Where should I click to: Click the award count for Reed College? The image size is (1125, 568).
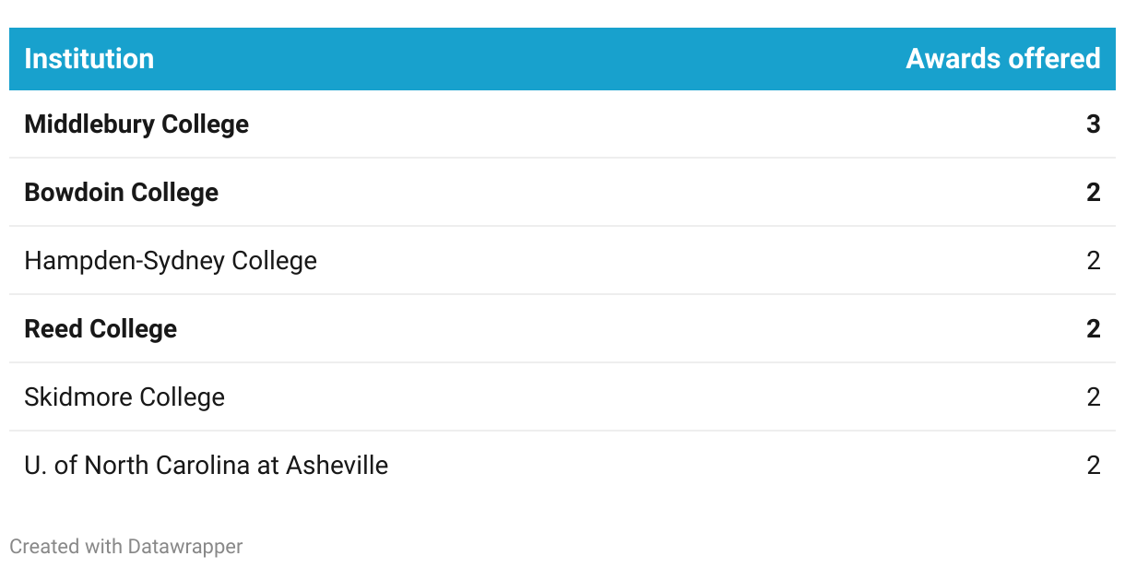click(1094, 329)
